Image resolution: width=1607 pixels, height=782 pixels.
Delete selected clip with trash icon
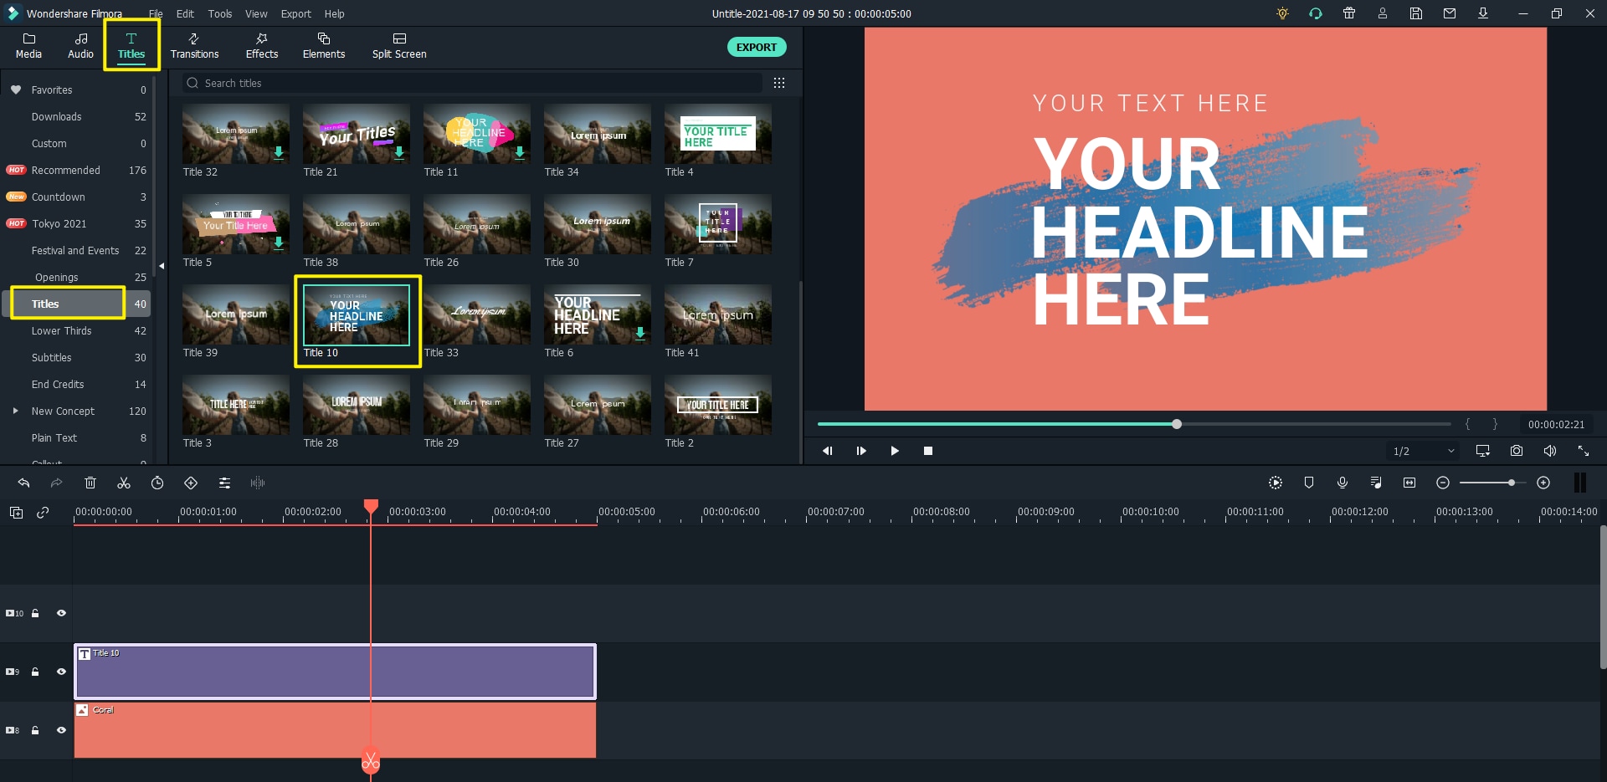(x=90, y=483)
